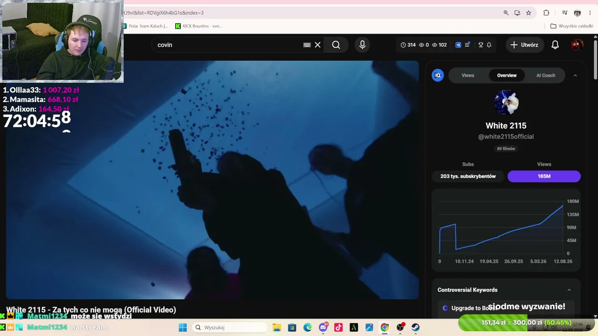Open the Chrome extensions puzzle icon

point(546,13)
